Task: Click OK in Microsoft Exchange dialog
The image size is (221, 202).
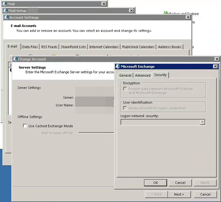Action: click(155, 183)
